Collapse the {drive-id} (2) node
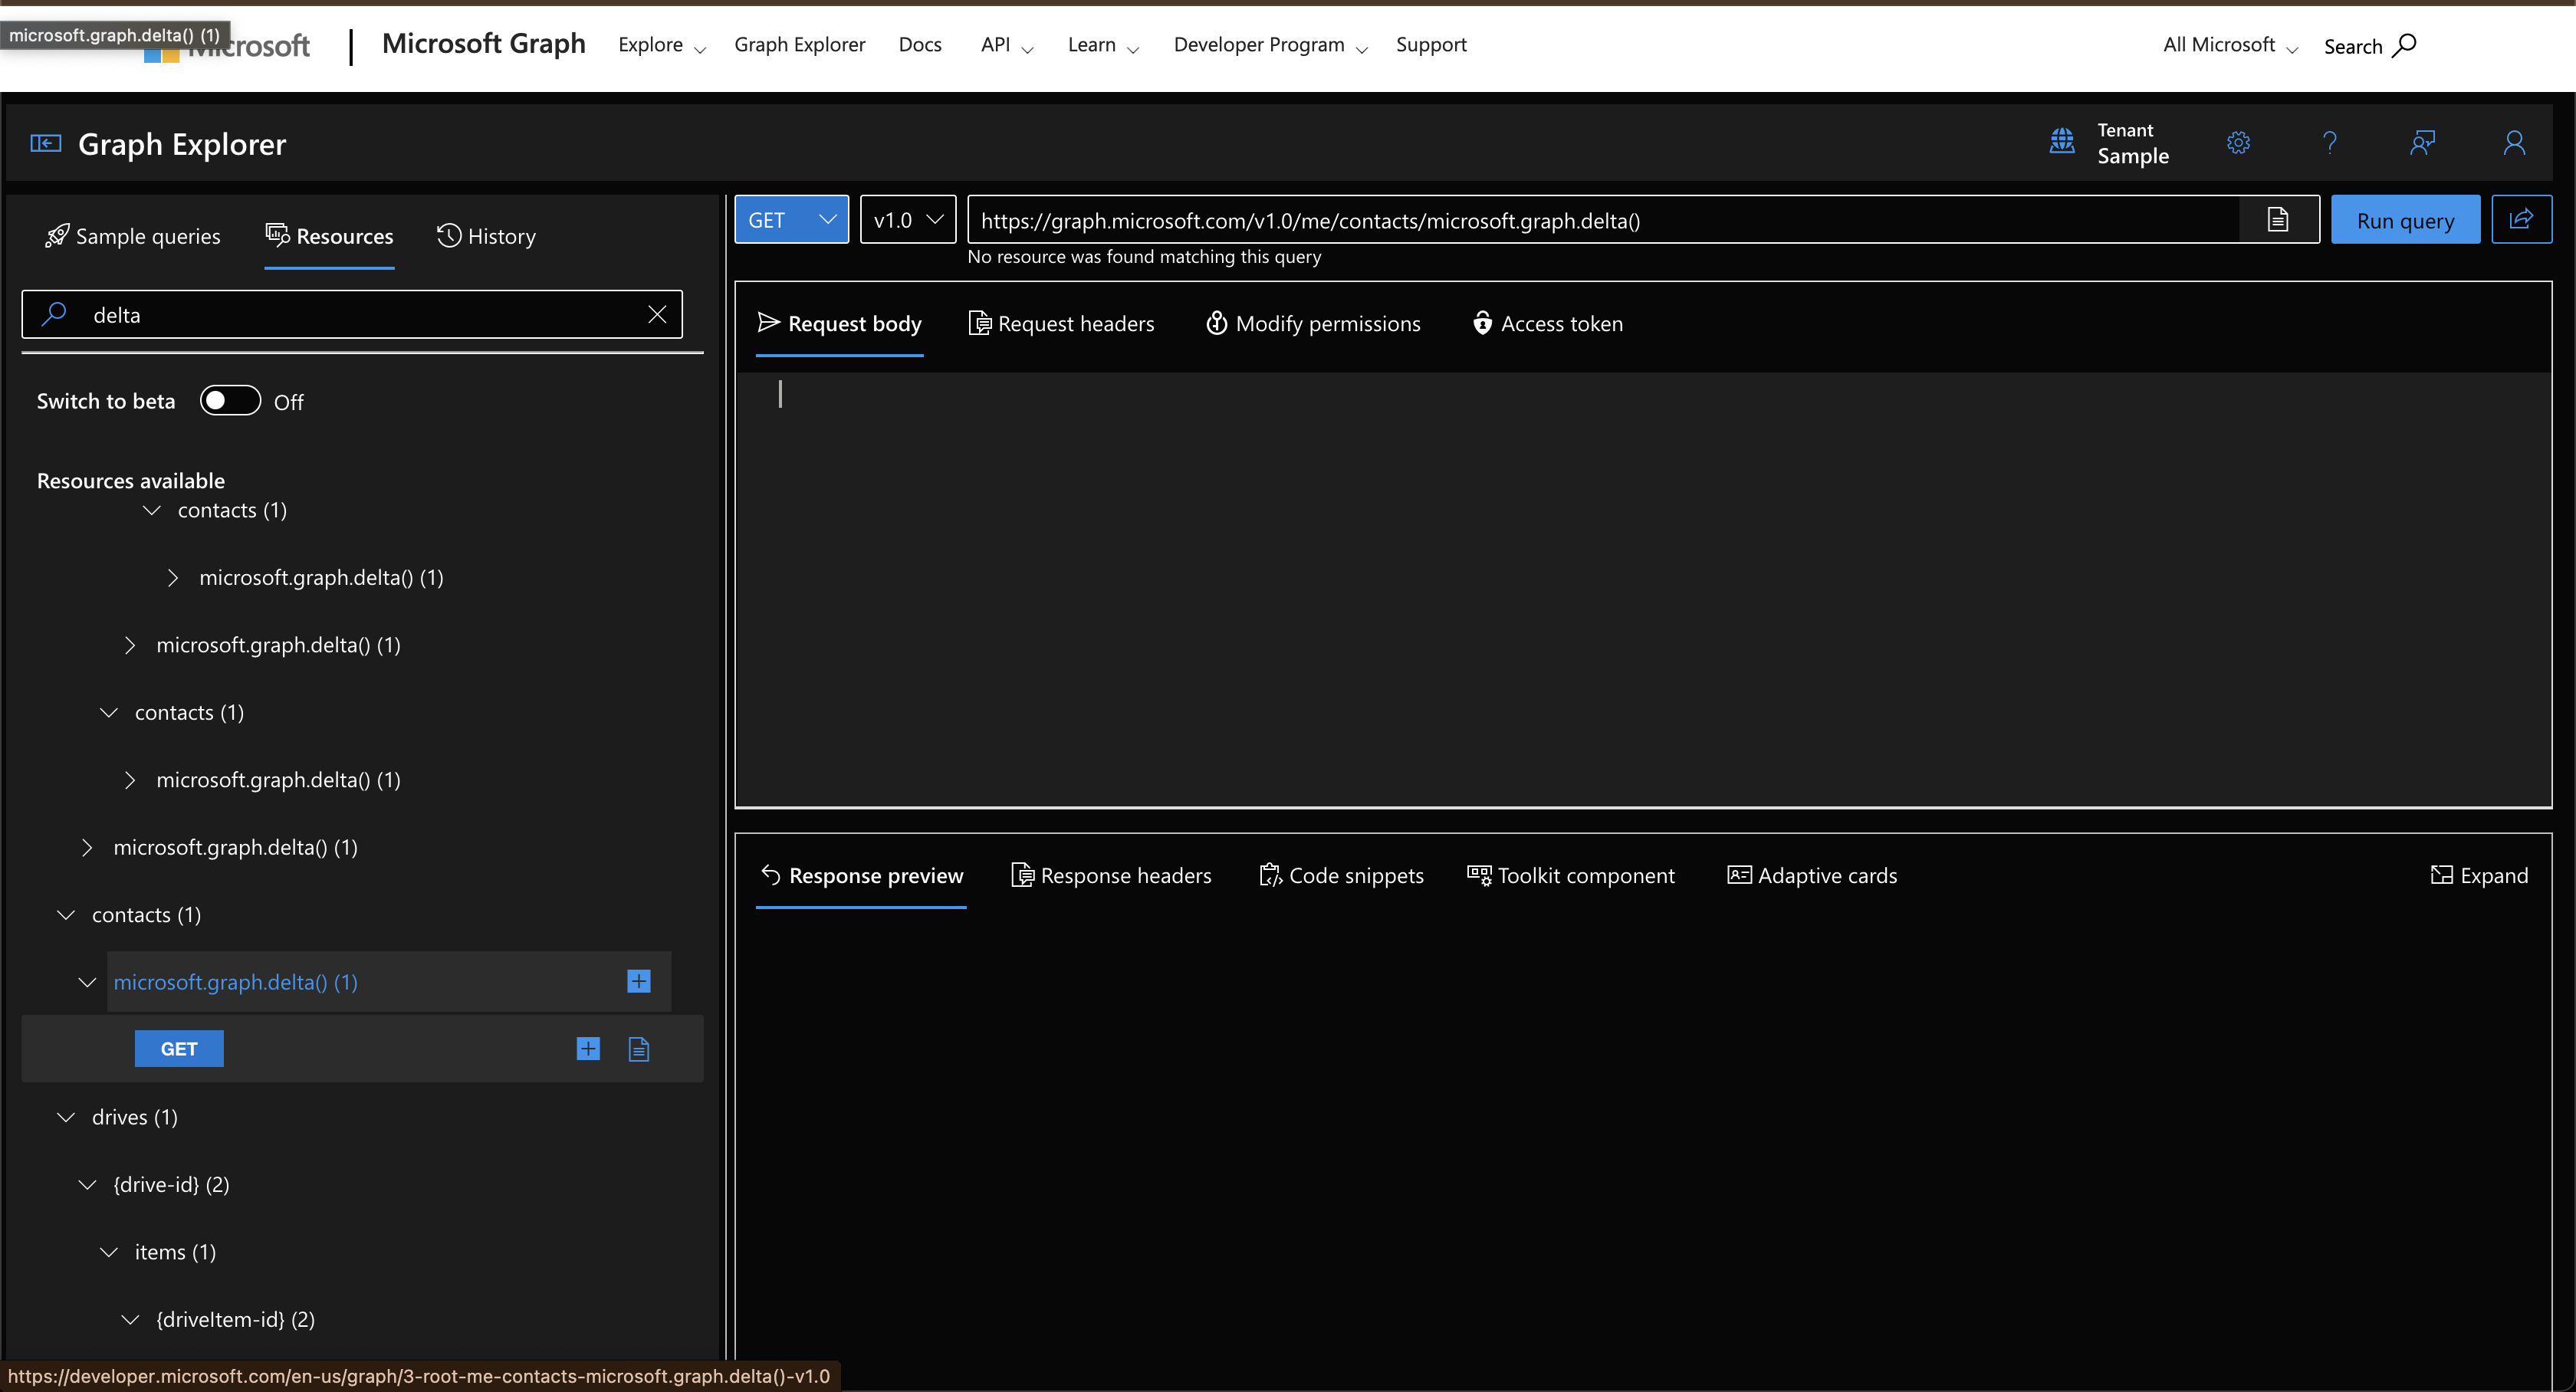This screenshot has height=1392, width=2576. [88, 1184]
